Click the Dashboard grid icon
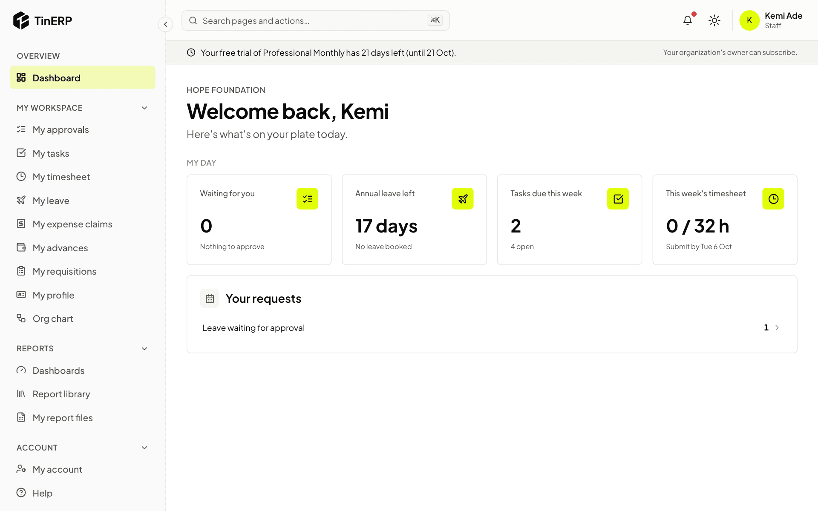The image size is (818, 511). [21, 78]
